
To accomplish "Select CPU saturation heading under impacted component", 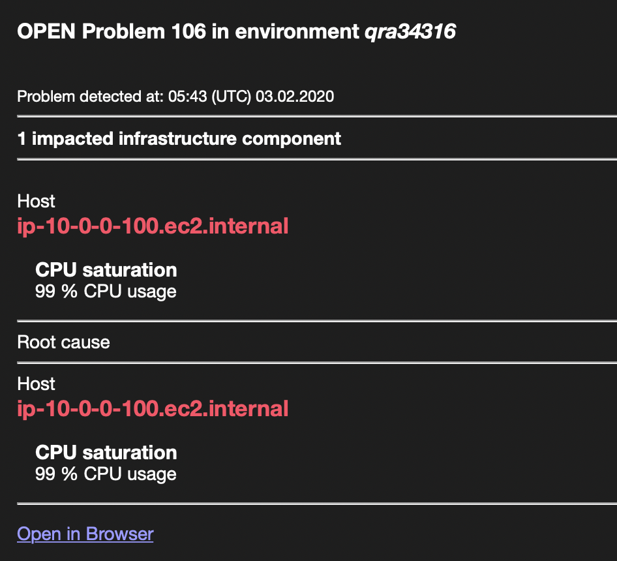I will 106,270.
